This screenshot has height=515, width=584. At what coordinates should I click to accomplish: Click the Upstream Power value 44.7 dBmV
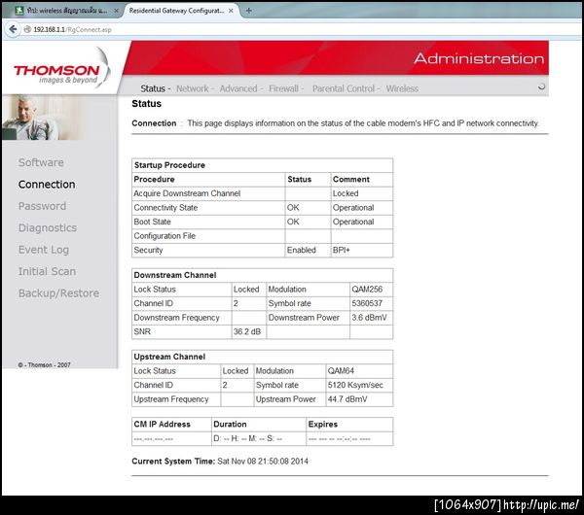click(x=347, y=399)
